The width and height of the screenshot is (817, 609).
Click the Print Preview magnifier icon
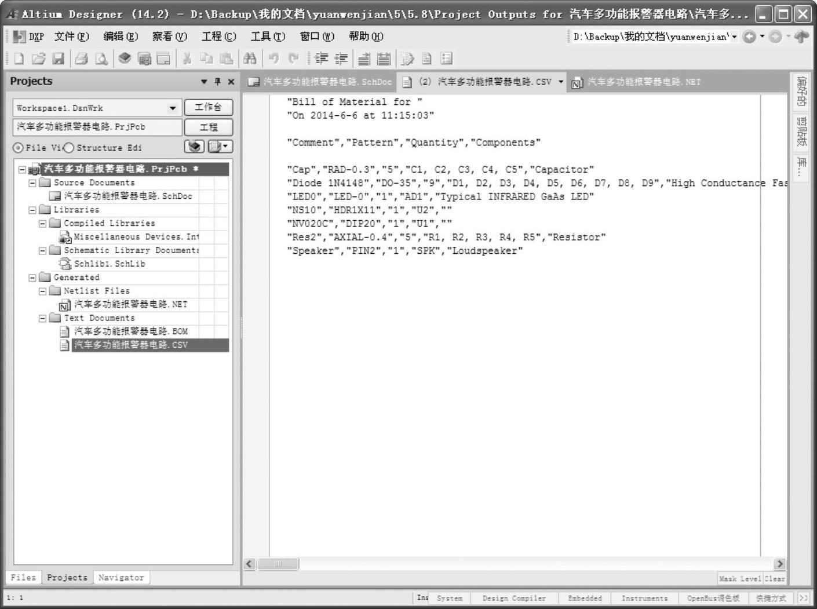point(101,59)
